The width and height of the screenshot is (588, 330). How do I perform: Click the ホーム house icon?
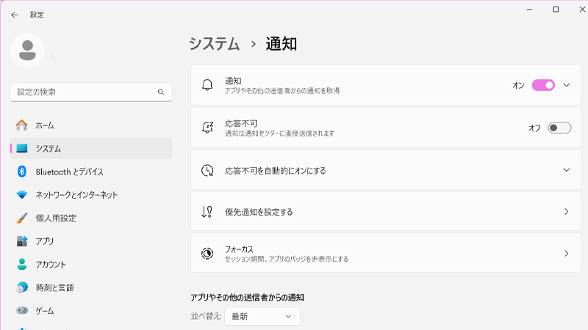(x=22, y=125)
